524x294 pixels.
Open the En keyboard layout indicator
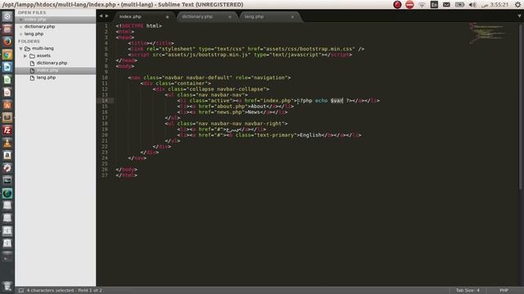pyautogui.click(x=434, y=5)
